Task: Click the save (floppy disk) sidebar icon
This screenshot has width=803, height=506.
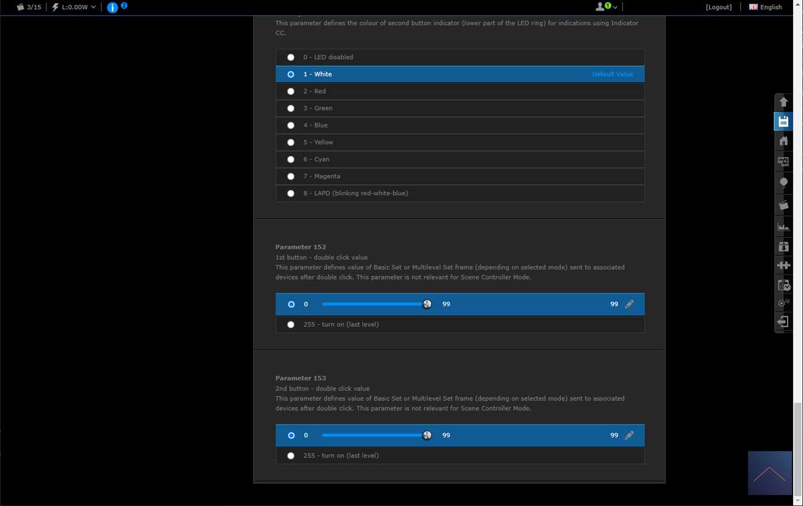Action: [783, 122]
